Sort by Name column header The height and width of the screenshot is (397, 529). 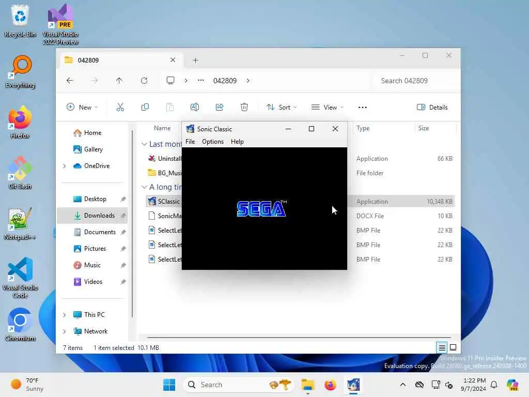click(162, 128)
